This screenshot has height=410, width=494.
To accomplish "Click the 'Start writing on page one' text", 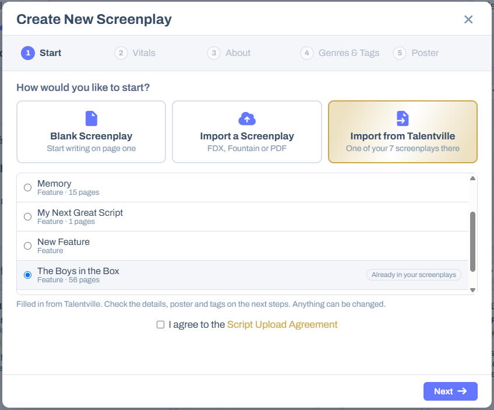I will (x=91, y=148).
